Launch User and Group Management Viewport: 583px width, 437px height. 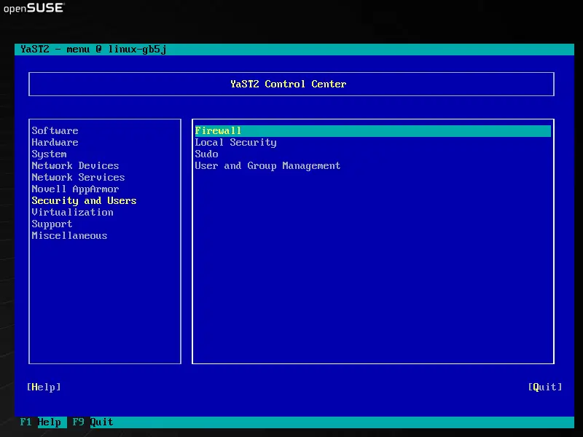[x=267, y=166]
